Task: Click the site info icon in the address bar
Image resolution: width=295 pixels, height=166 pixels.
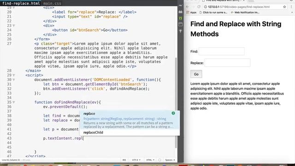Action: click(206, 7)
